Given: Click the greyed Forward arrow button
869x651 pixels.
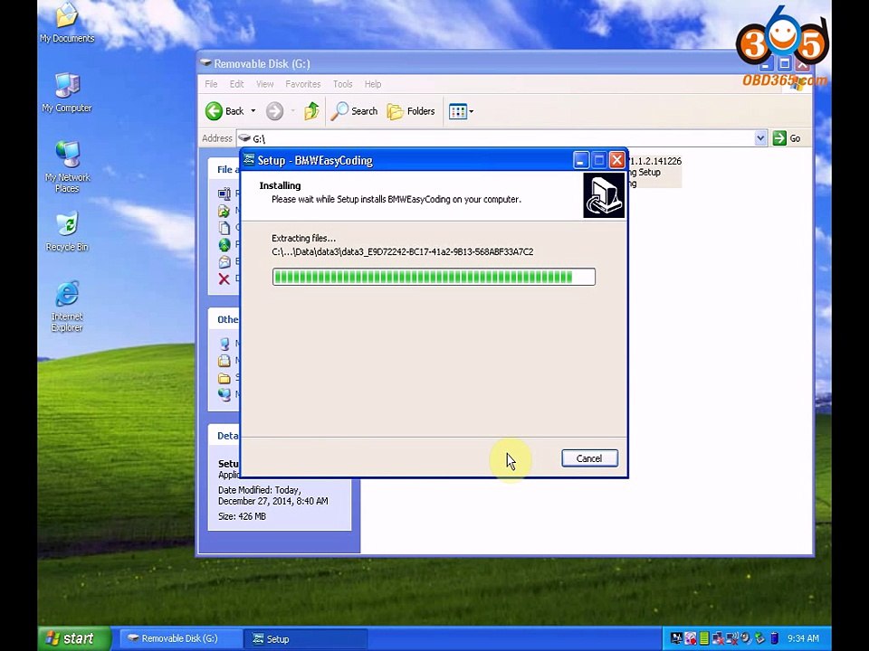Looking at the screenshot, I should (x=274, y=111).
